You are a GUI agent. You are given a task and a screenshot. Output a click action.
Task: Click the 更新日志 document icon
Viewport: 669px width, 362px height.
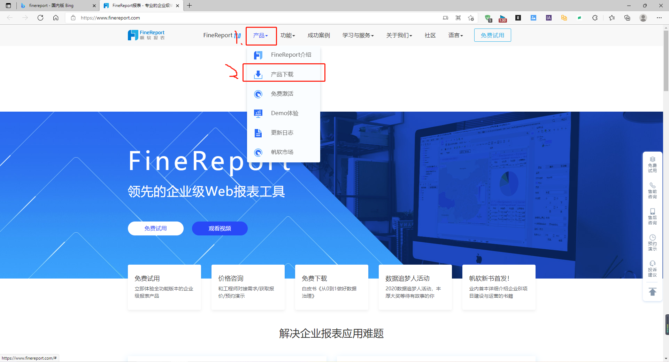[258, 132]
